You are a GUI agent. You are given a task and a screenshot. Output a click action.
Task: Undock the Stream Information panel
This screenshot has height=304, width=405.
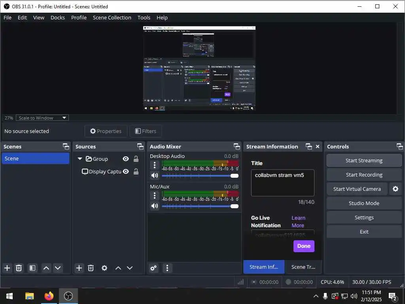(309, 146)
